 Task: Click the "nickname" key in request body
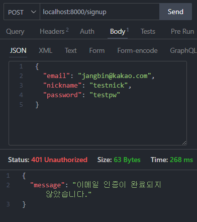62,86
